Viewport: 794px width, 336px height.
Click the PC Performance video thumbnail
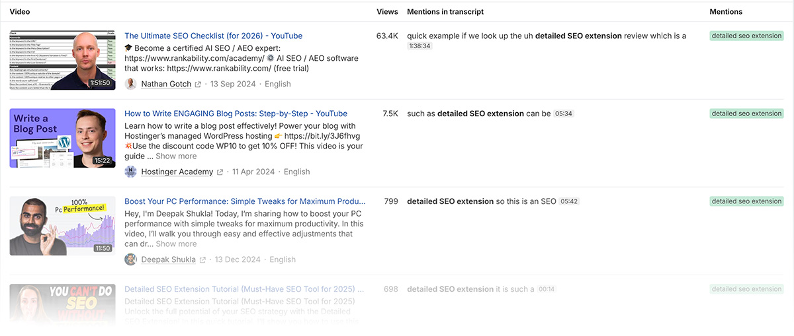tap(62, 226)
